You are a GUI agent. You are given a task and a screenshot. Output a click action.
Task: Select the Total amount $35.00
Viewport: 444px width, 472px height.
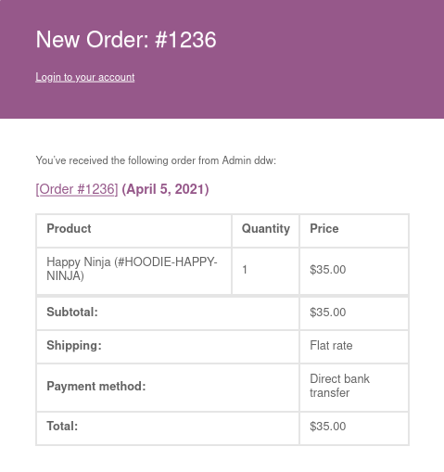pyautogui.click(x=328, y=427)
